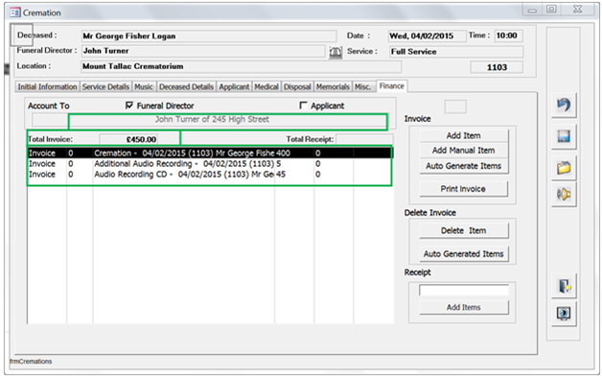Click the save floppy disk icon
Viewport: 602px width, 378px height.
click(564, 136)
